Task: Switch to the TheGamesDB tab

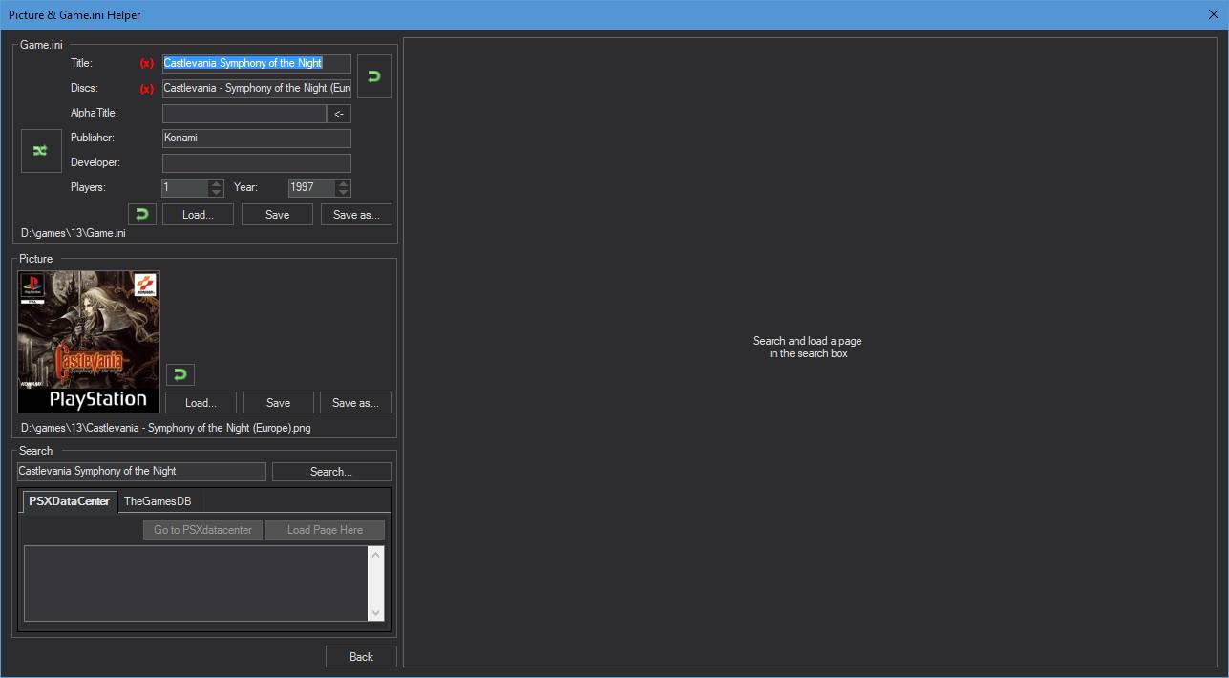Action: [158, 501]
